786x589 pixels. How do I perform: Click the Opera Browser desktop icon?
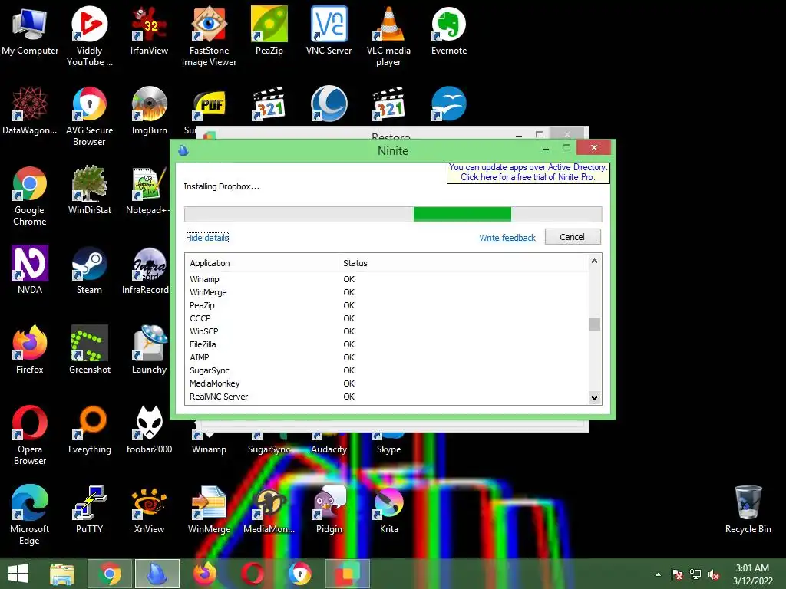point(30,436)
